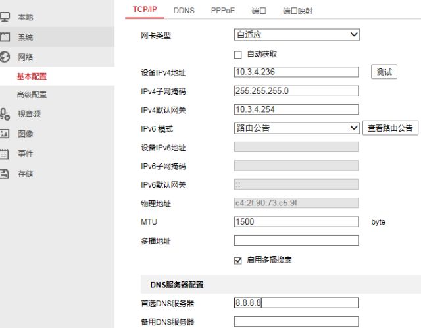The height and width of the screenshot is (328, 421).
Task: Select 高级配置 in the sidebar
Action: click(x=32, y=95)
